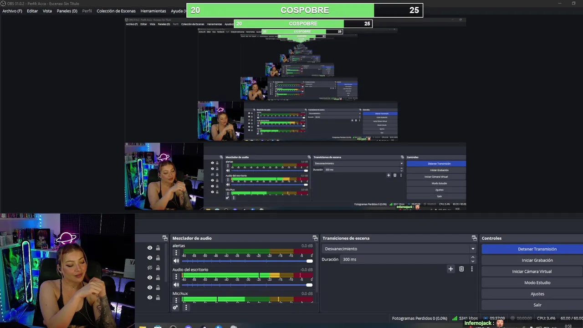Open advanced audio properties gear icon
This screenshot has width=583, height=328.
click(175, 307)
